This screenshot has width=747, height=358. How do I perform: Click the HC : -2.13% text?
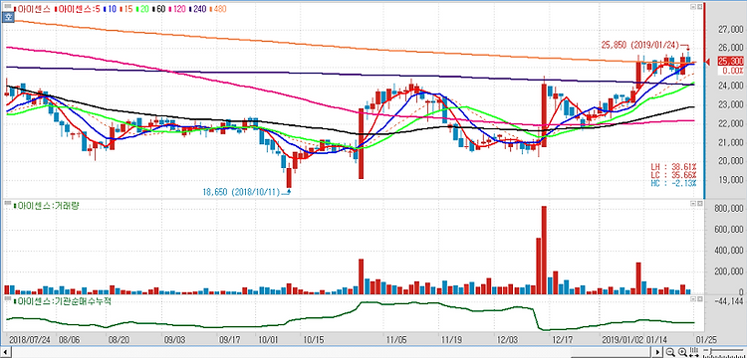[673, 183]
